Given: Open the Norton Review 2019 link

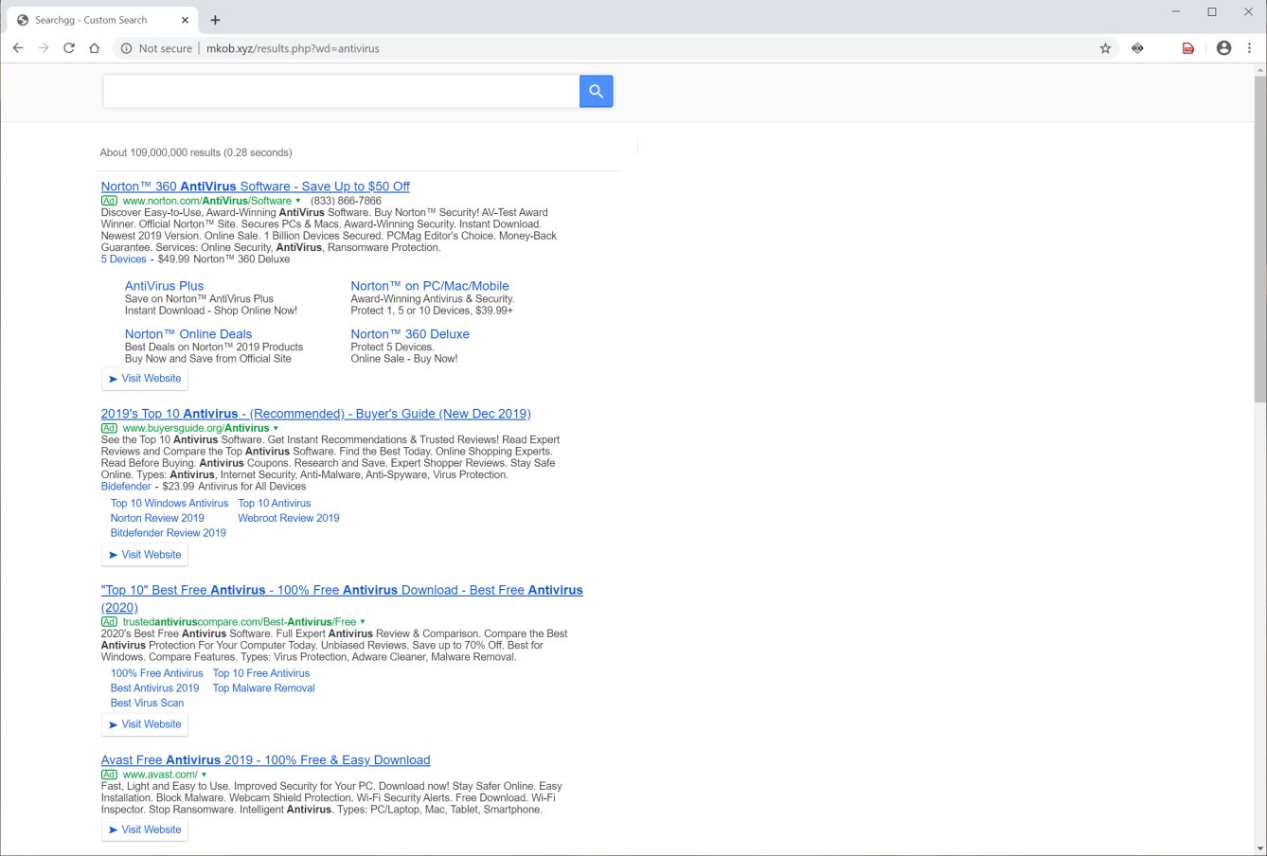Looking at the screenshot, I should [157, 518].
